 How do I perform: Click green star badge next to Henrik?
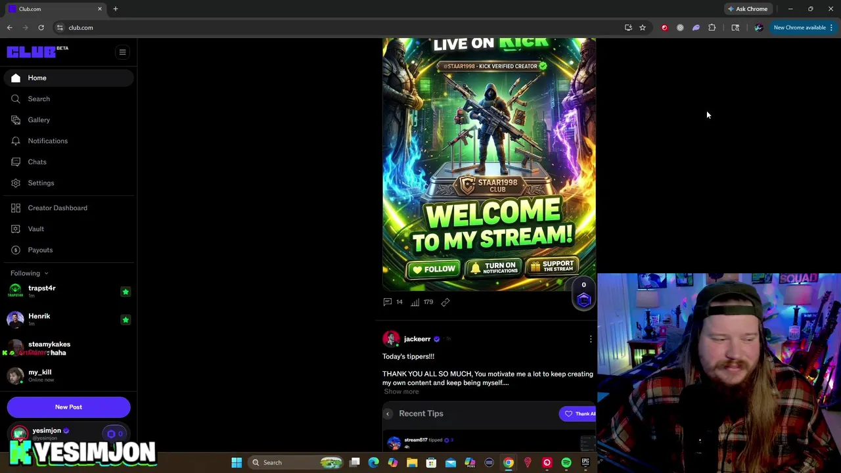125,320
